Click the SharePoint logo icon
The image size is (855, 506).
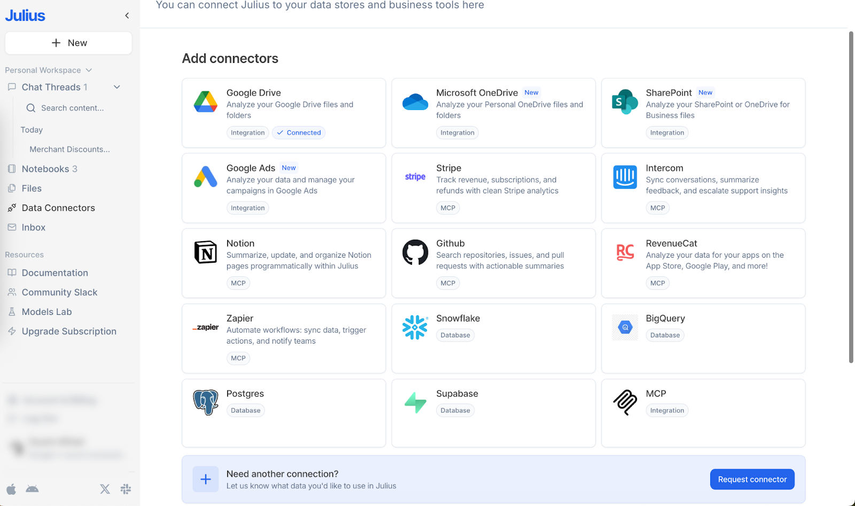[625, 101]
